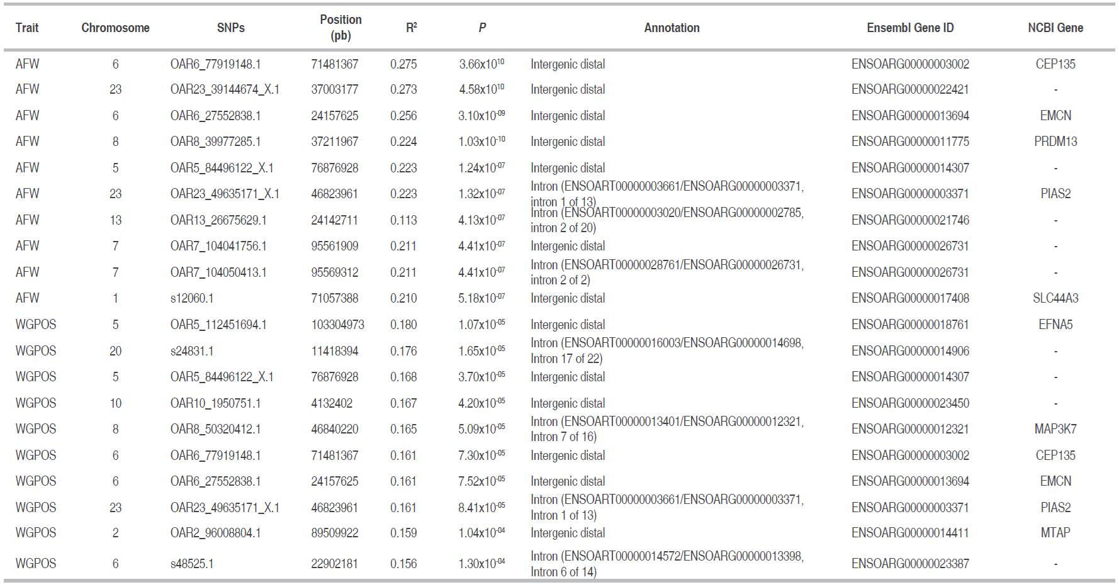Click the Trait column header
Viewport: 1119px width, 587px height.
click(x=27, y=28)
